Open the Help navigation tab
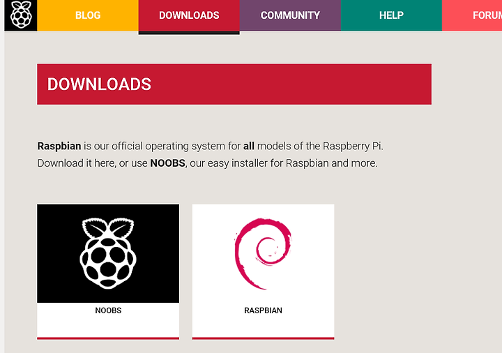 click(x=391, y=15)
